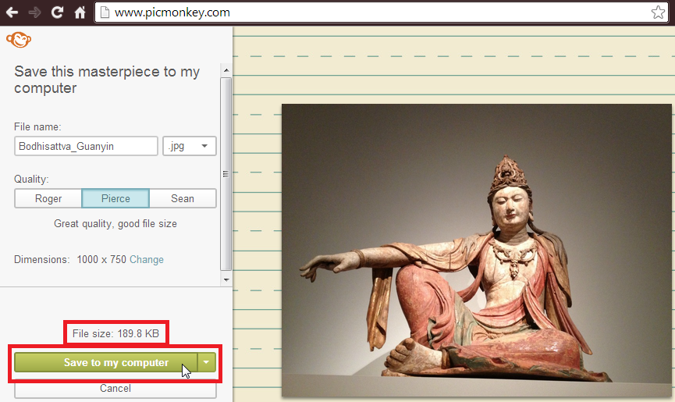
Task: Click the page icon in the address bar
Action: tap(105, 12)
